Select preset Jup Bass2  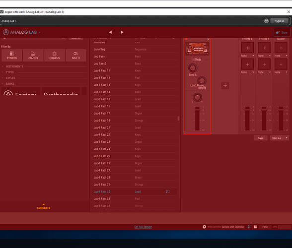point(135,63)
